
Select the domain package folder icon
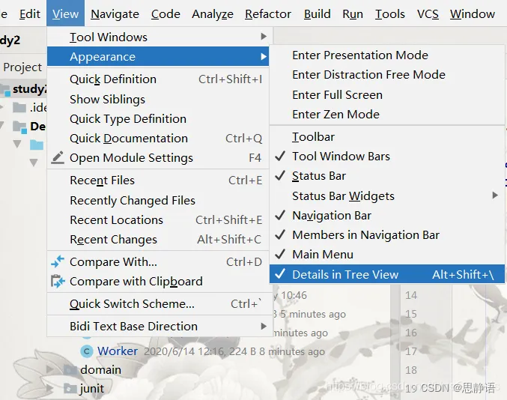coord(70,370)
